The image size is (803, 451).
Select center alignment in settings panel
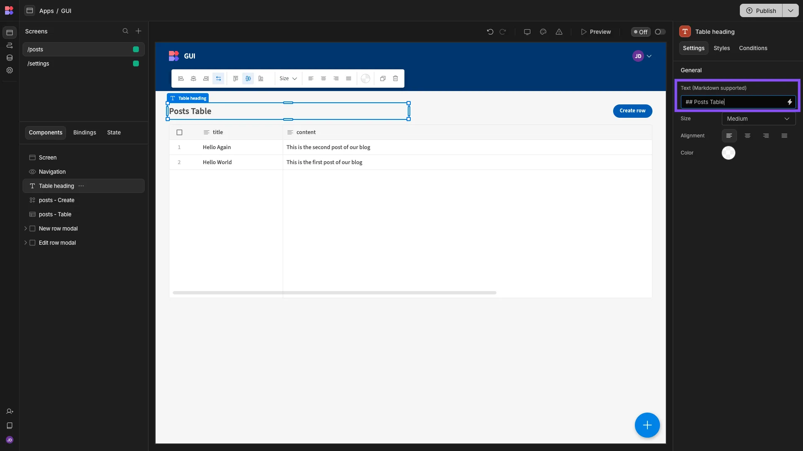pyautogui.click(x=747, y=136)
